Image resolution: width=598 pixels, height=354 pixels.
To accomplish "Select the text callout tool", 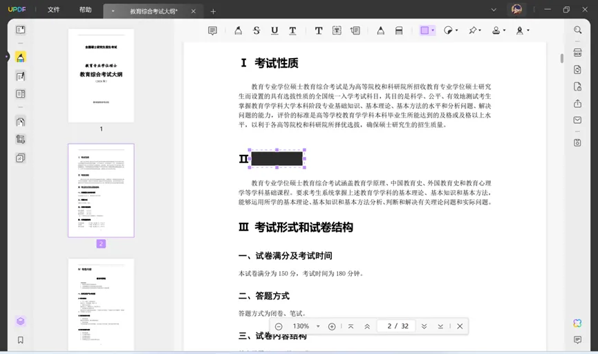I will (x=355, y=30).
